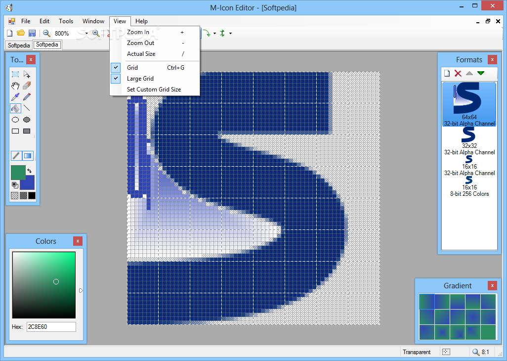Select the Eraser tool
507x361 pixels.
(x=27, y=86)
